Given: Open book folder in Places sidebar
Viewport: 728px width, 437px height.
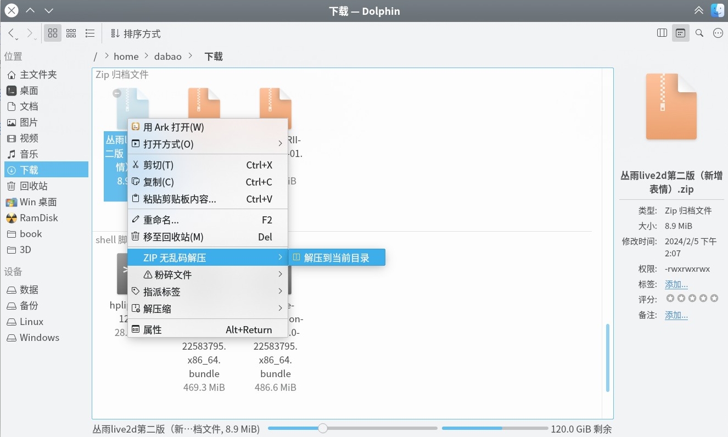Looking at the screenshot, I should pos(46,234).
